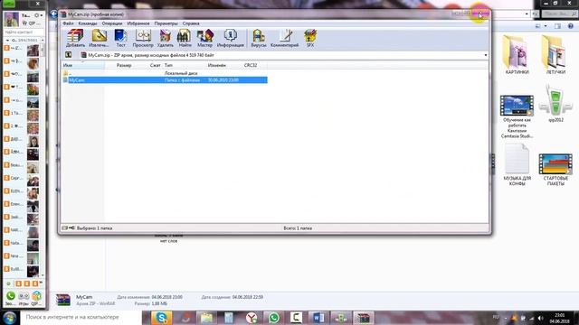Open the Просмотр (View) tool
This screenshot has width=579, height=325.
(x=143, y=38)
